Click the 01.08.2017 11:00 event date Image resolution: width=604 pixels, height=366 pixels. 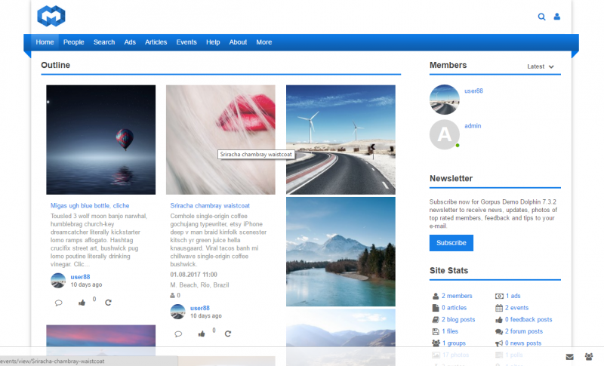click(x=194, y=275)
